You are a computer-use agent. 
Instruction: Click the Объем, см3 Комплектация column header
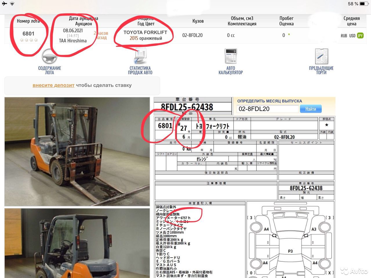tap(242, 21)
